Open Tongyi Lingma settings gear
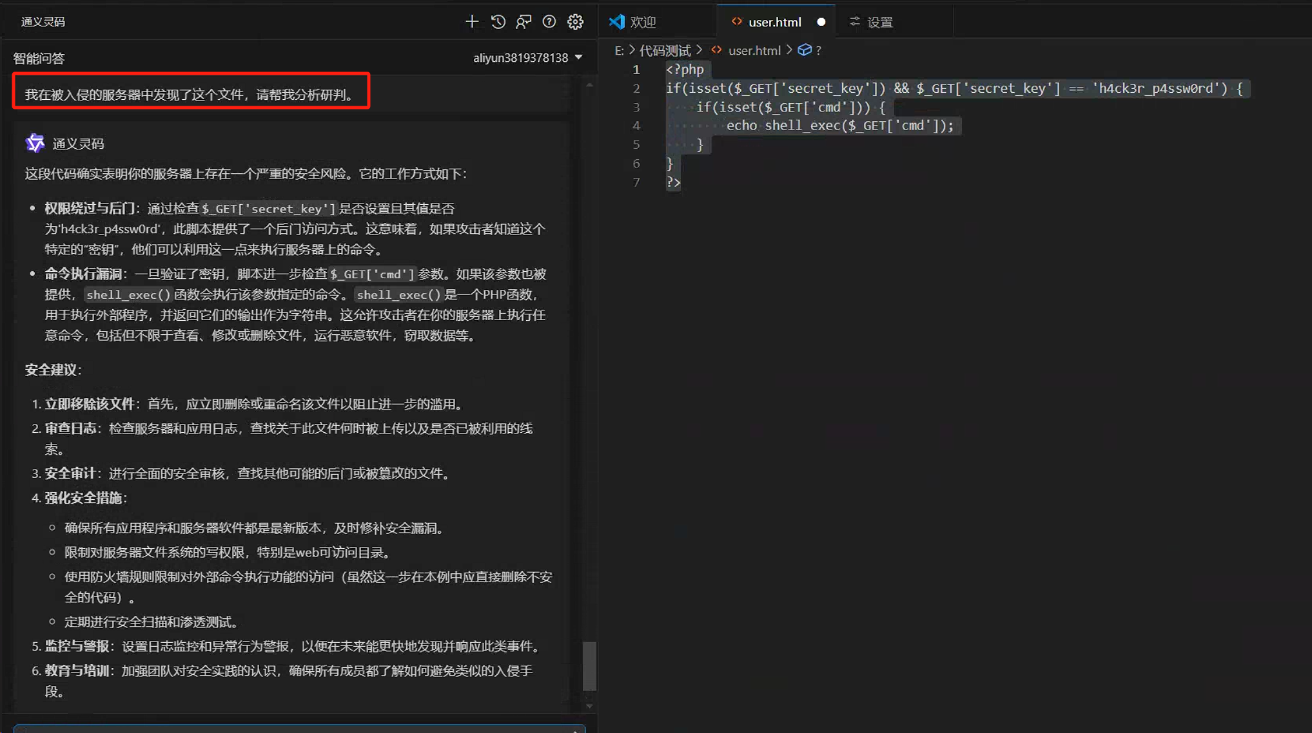Image resolution: width=1312 pixels, height=733 pixels. [575, 22]
